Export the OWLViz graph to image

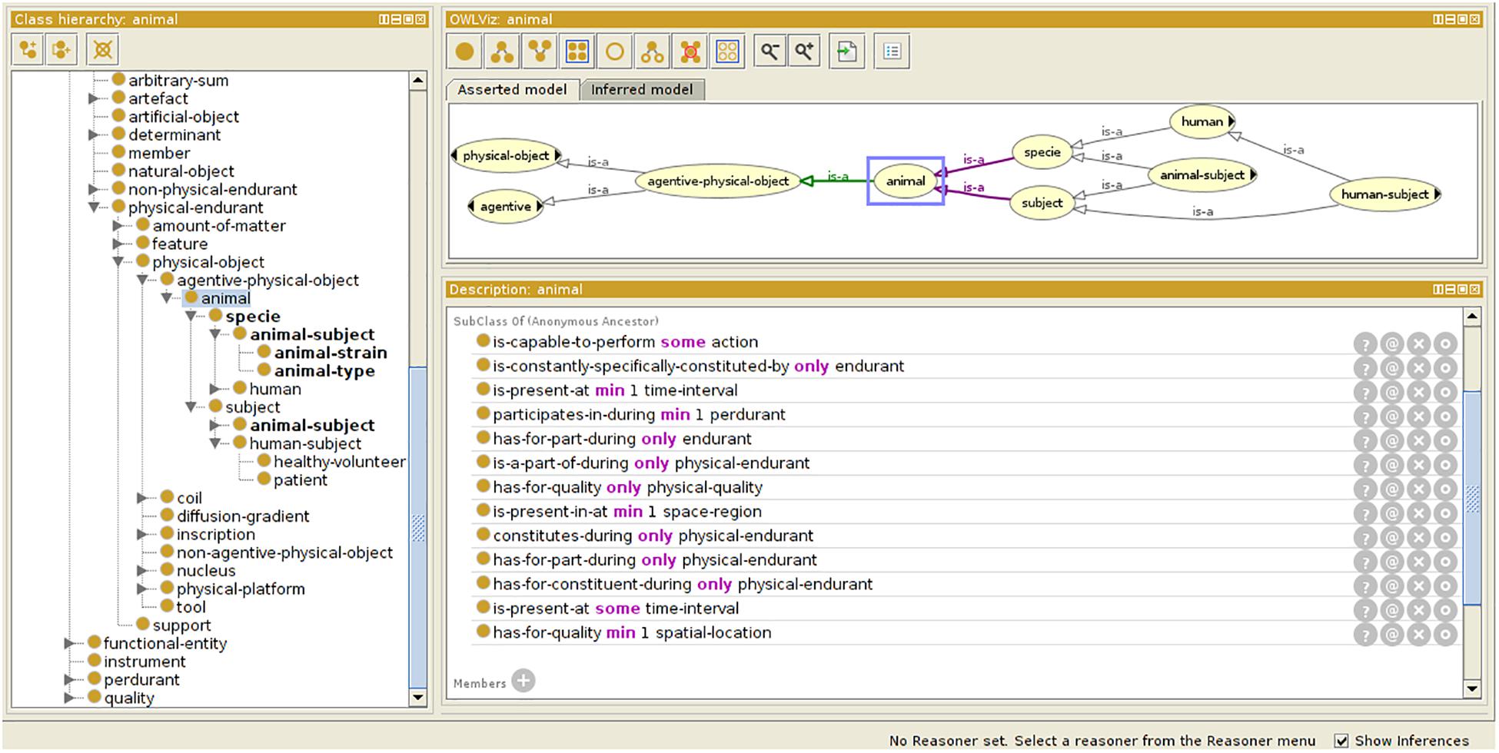click(x=847, y=51)
